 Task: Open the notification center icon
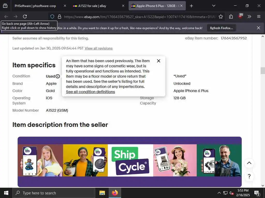pos(257,193)
